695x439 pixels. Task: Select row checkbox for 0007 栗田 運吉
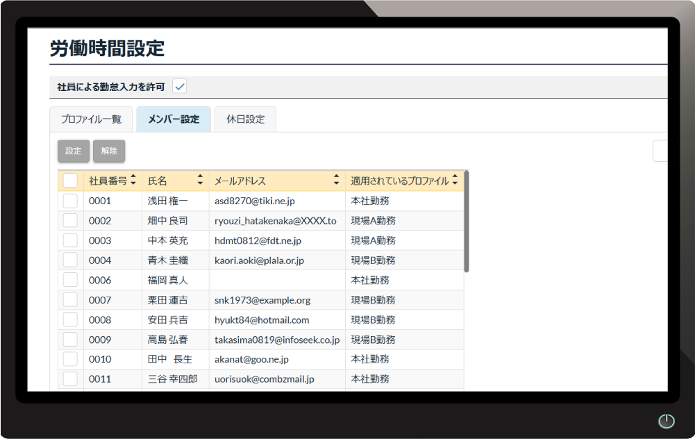(70, 300)
